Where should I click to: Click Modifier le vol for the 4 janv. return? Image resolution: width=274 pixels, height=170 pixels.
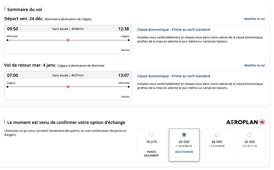[254, 66]
